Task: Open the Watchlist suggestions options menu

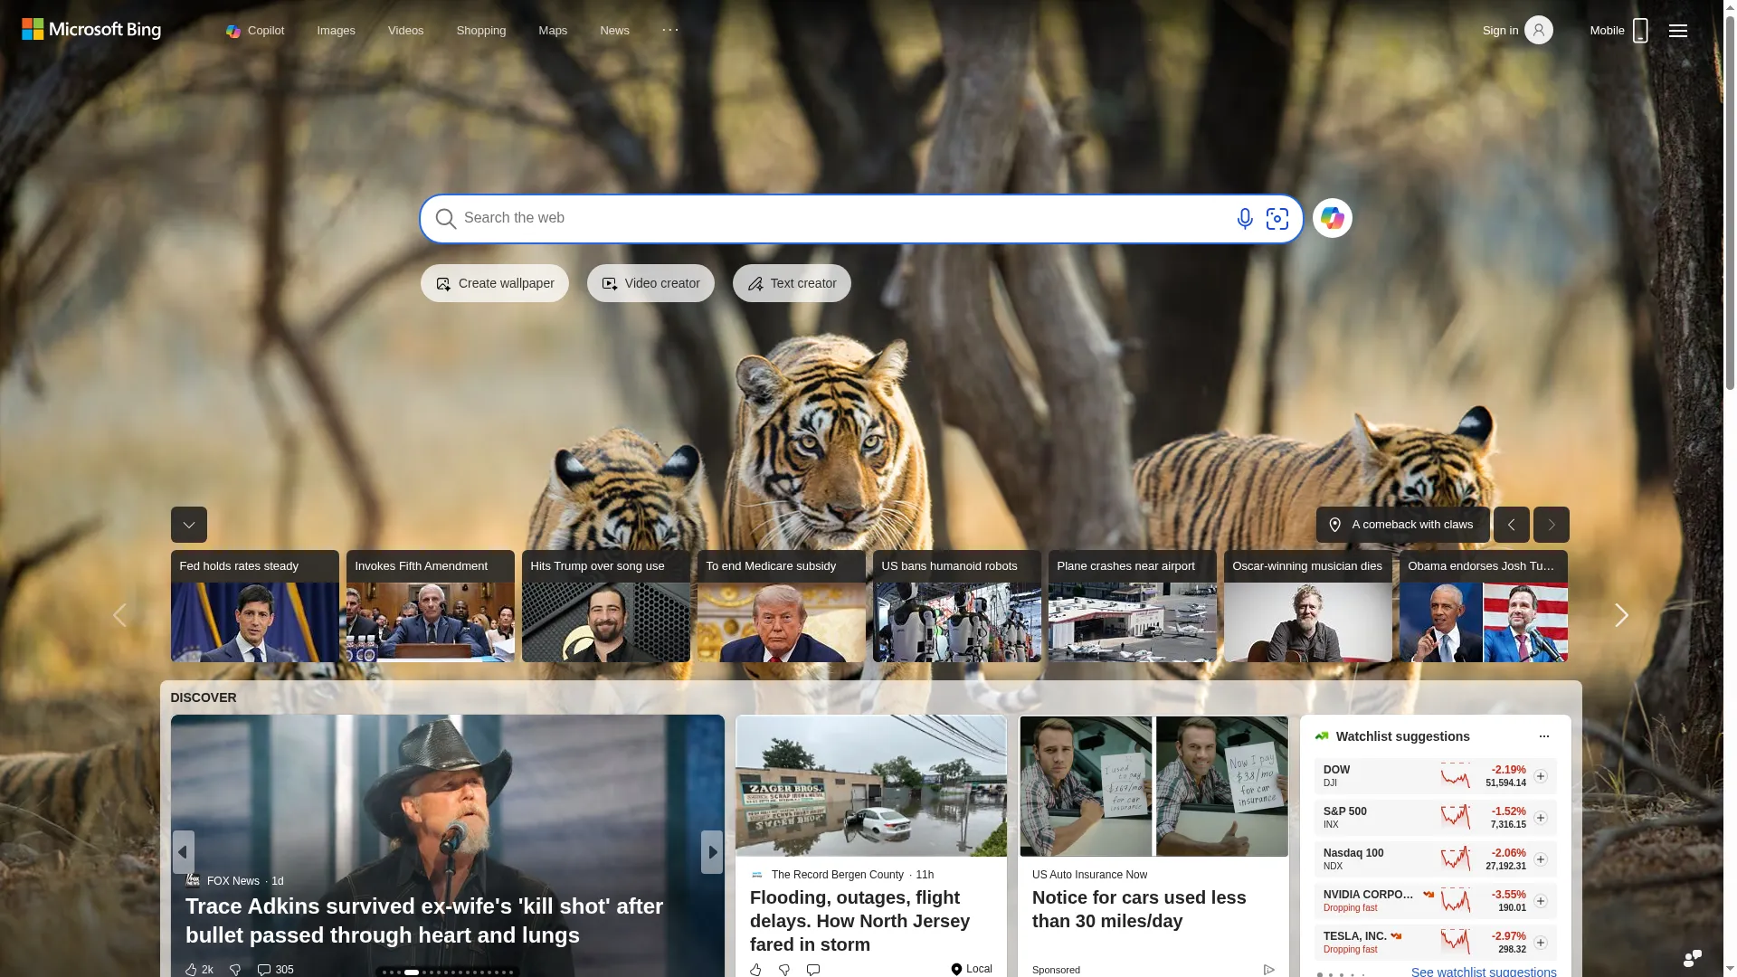Action: click(1544, 736)
